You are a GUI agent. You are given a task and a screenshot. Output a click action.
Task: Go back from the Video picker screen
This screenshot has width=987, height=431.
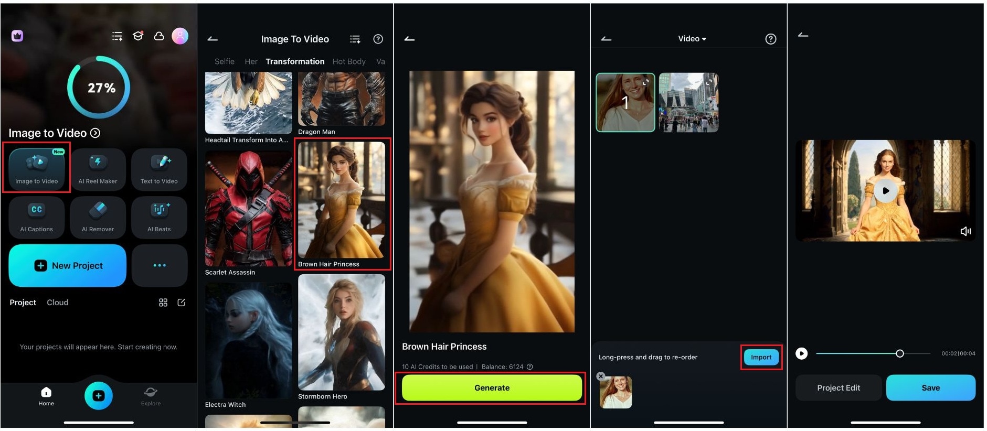[607, 39]
